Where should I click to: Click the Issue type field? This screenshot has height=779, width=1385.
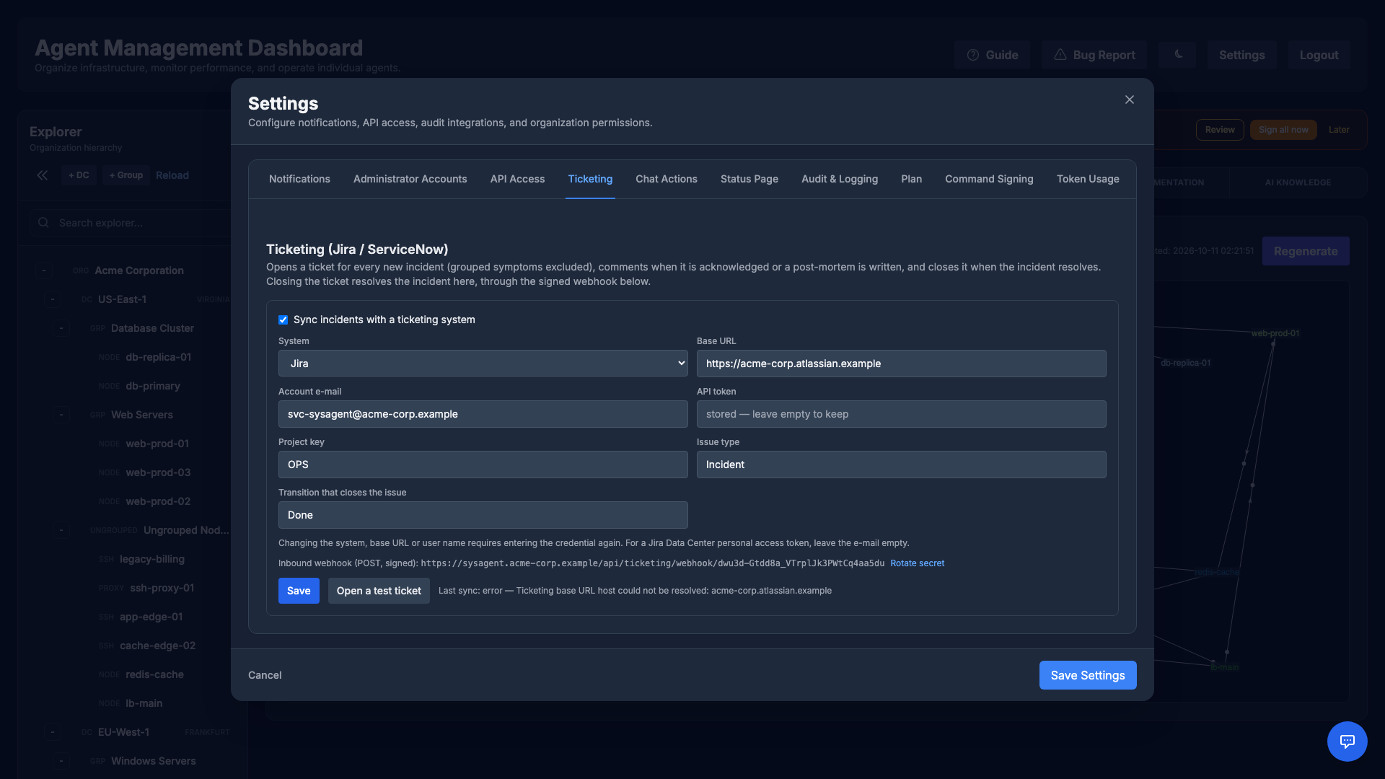[x=901, y=465]
